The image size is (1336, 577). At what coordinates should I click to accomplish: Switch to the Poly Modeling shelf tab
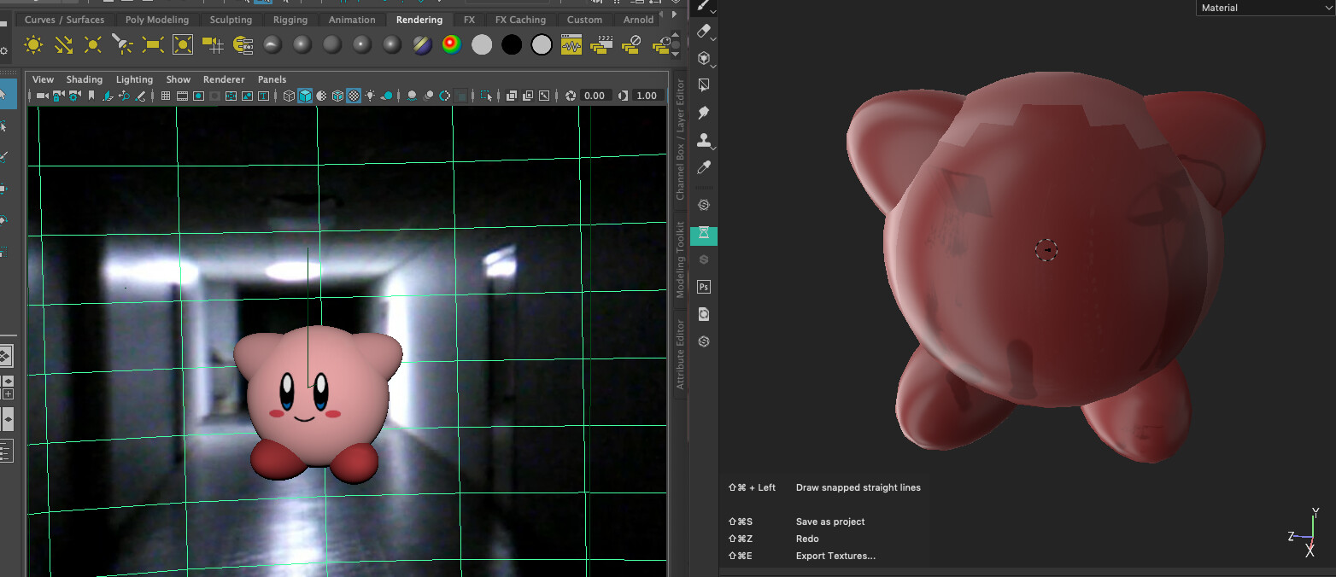[157, 19]
